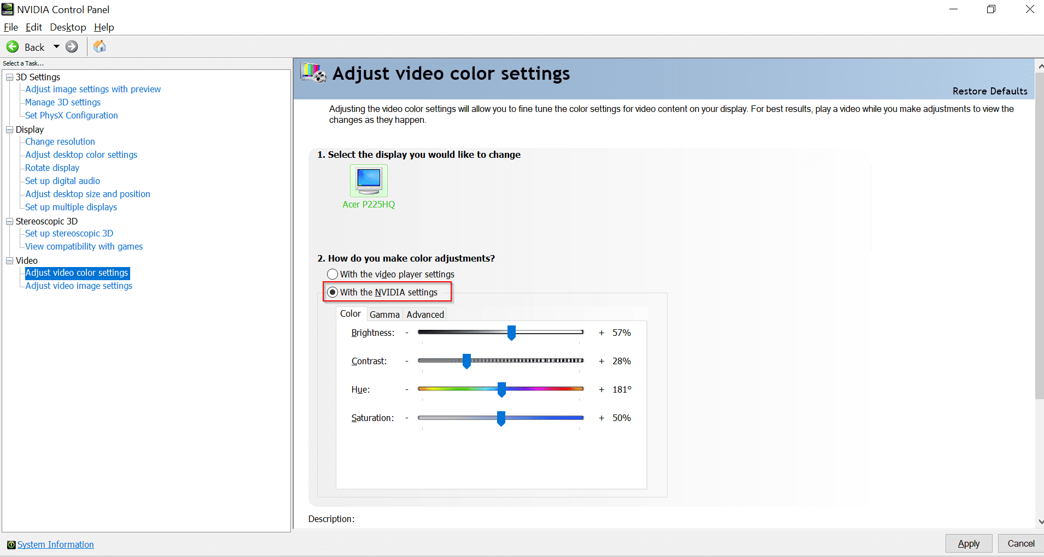
Task: Select Manage 3D settings in the task tree
Action: point(62,102)
